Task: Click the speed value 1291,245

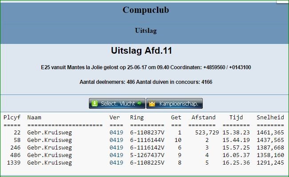Action: (x=270, y=163)
